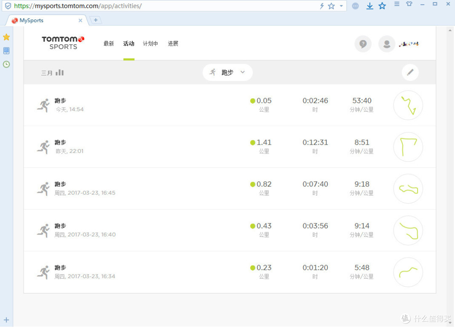View the route map thumbnail for the 0.23 km run
The image size is (455, 328).
[x=408, y=272]
